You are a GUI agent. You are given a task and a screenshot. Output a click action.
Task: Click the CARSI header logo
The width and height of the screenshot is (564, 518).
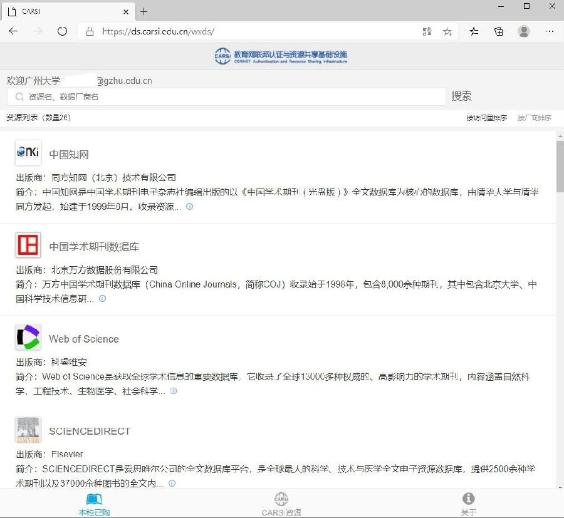(281, 56)
